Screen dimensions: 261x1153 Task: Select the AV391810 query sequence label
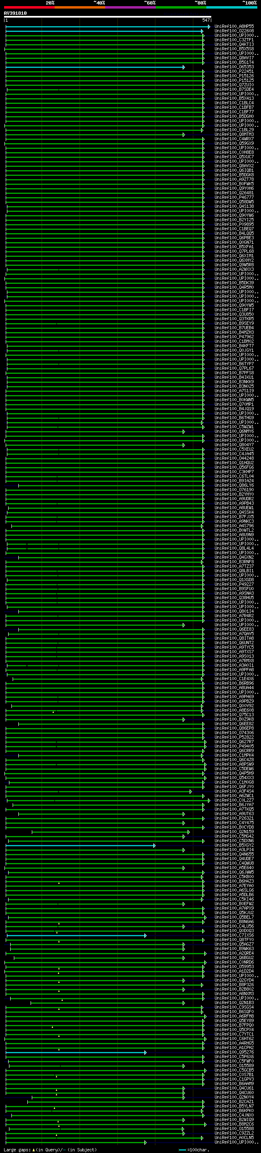click(15, 13)
